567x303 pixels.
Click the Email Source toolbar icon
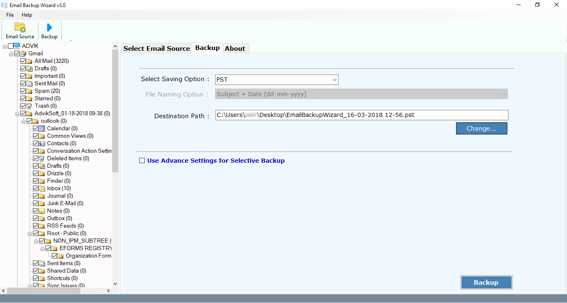[20, 27]
